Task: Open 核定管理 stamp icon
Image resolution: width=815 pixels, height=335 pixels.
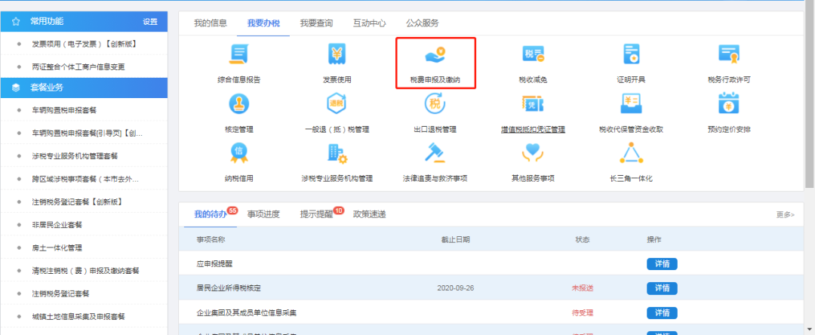Action: click(239, 104)
